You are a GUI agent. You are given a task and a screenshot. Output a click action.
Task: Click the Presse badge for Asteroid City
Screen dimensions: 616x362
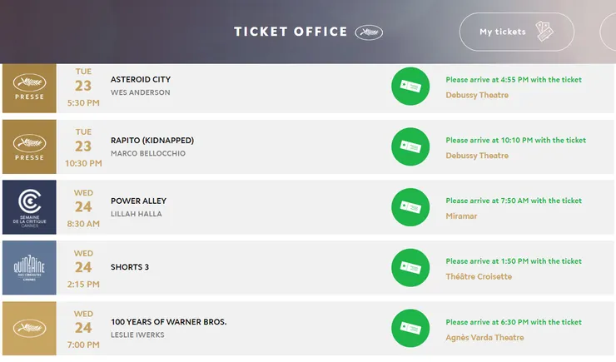(29, 87)
